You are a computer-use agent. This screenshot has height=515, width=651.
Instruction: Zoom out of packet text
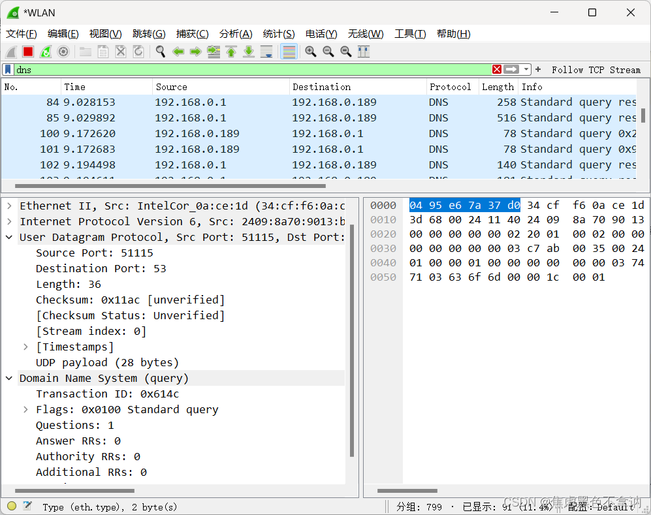point(328,52)
